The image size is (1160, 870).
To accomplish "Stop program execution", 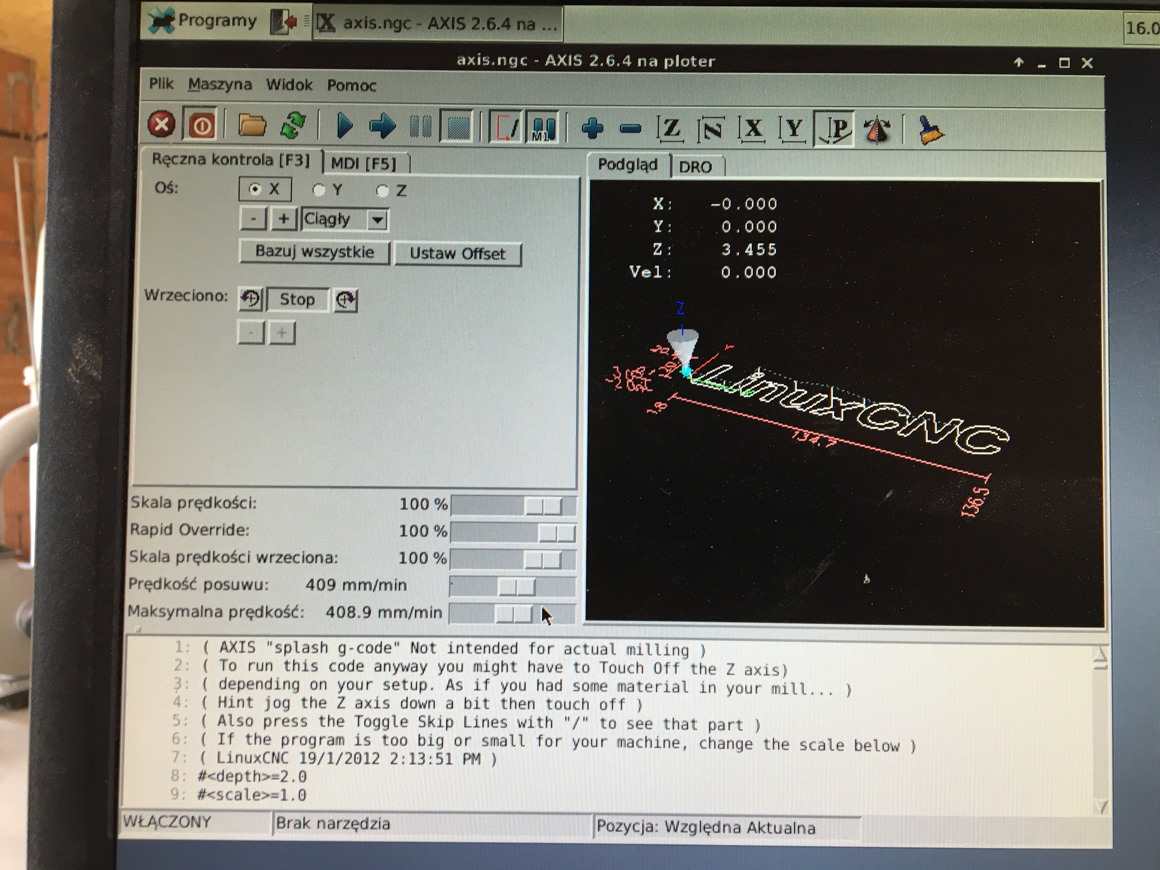I will click(x=456, y=126).
